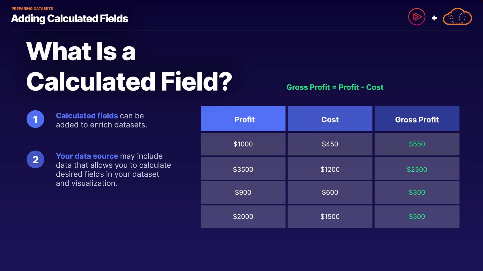
Task: Click the $1500 cost cell
Action: point(330,217)
